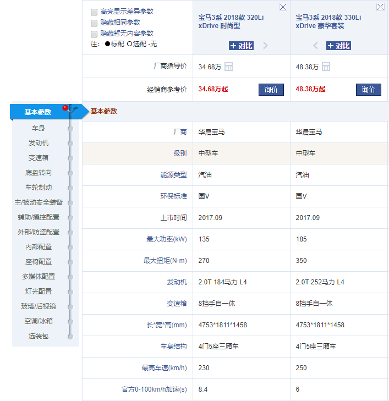The image size is (389, 401).
Task: Jump to 玻璃/后视镜 section
Action: [x=39, y=306]
